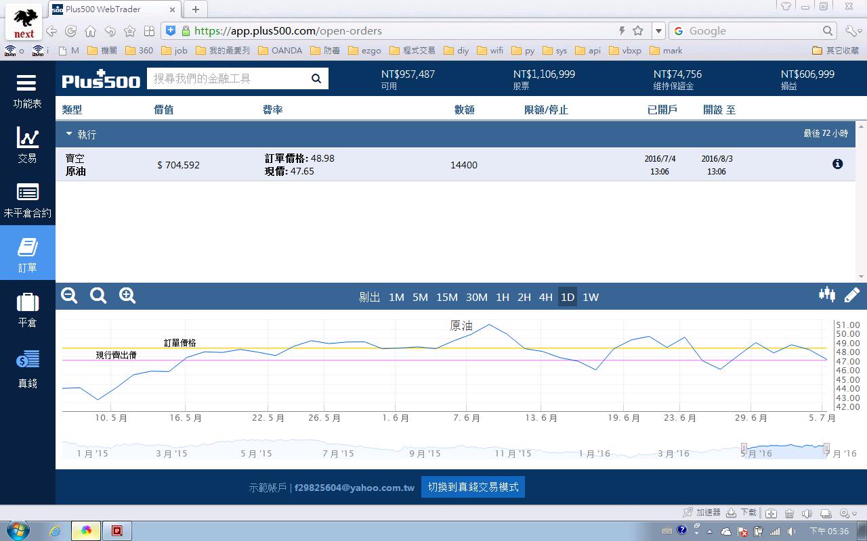The width and height of the screenshot is (867, 541).
Task: Open the 程式交易 bookmark folder
Action: click(x=412, y=50)
